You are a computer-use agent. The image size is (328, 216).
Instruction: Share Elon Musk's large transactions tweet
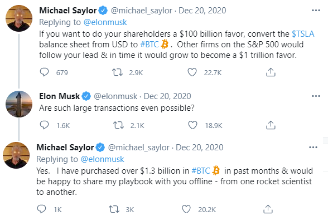271,125
